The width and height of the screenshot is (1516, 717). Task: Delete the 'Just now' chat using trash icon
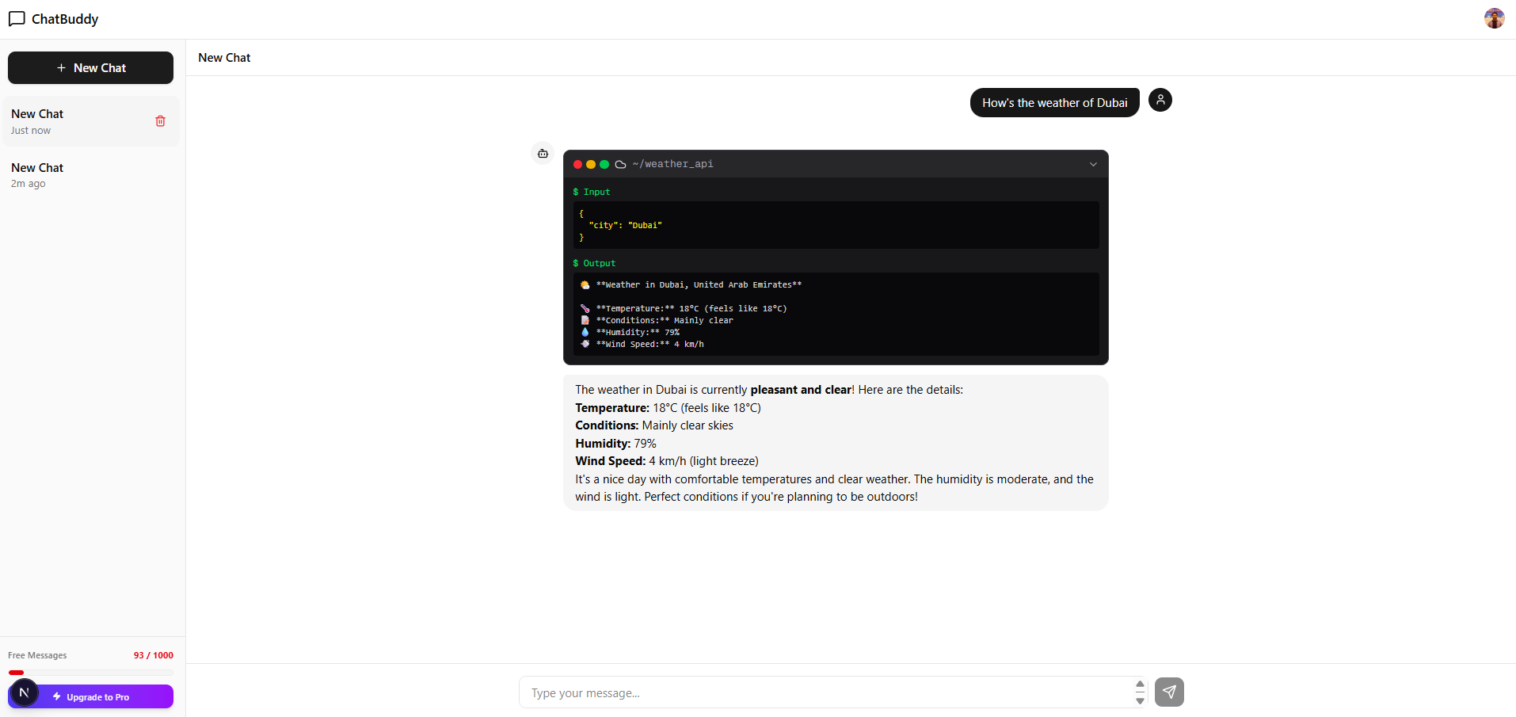click(161, 120)
